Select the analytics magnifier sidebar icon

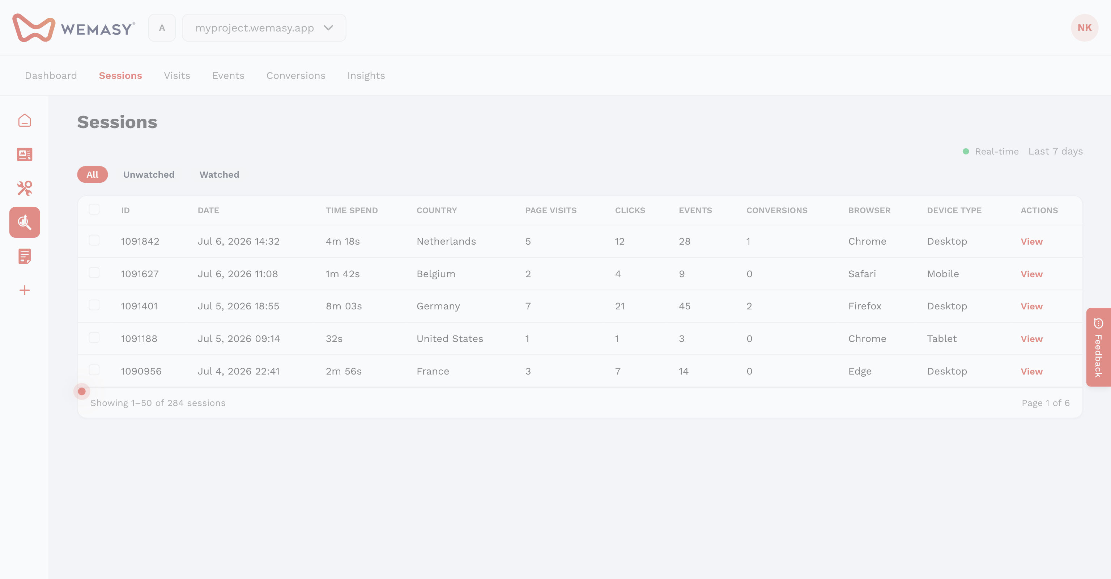[25, 222]
